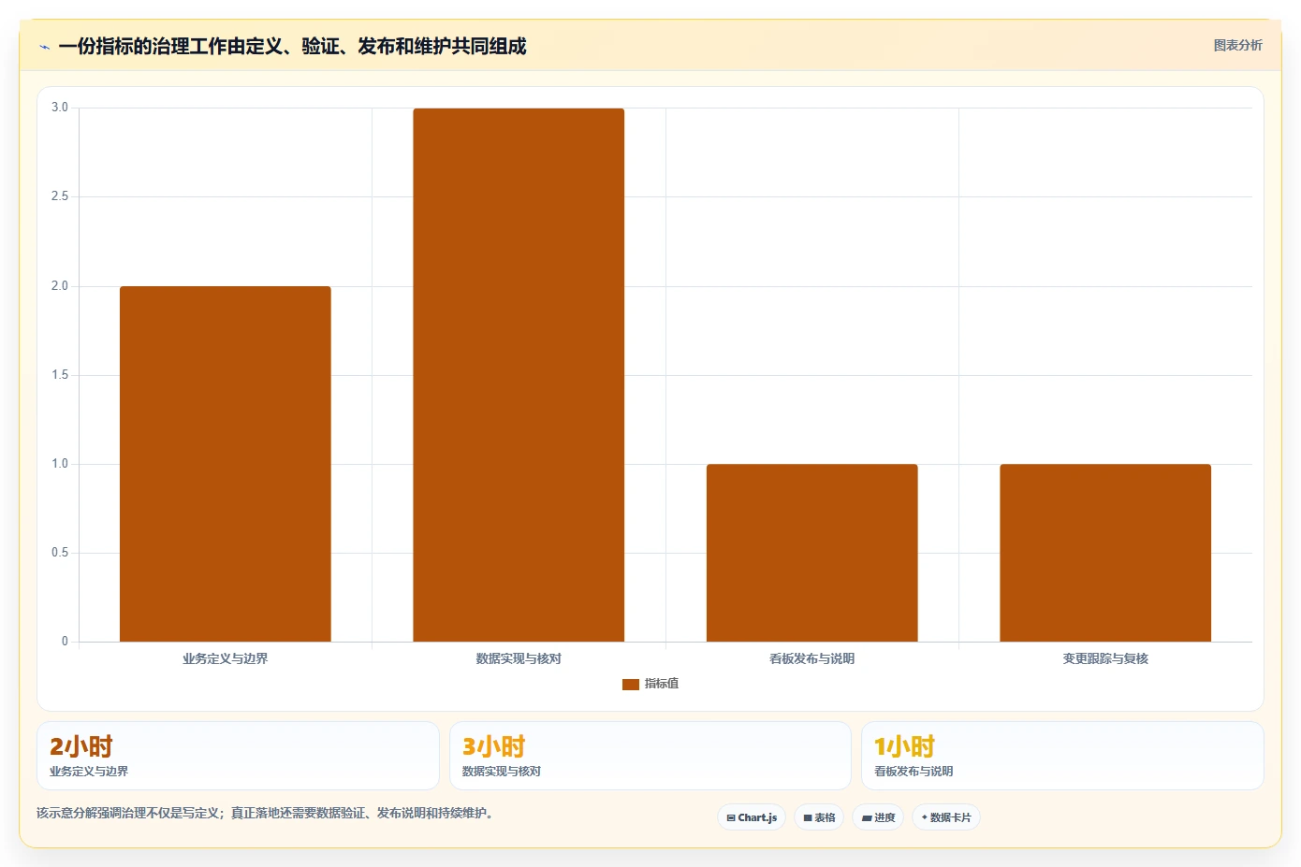Click the 1.5 y-axis value
Screen dimensions: 1301x867
coord(60,375)
